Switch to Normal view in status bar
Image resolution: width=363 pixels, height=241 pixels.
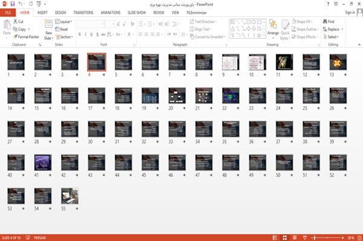pyautogui.click(x=275, y=237)
